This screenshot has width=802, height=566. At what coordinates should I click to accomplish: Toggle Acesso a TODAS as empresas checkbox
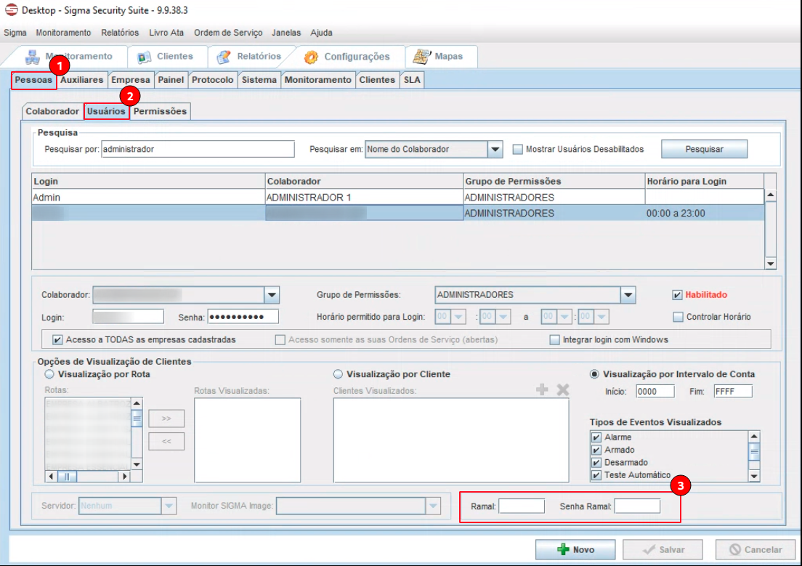(x=57, y=339)
